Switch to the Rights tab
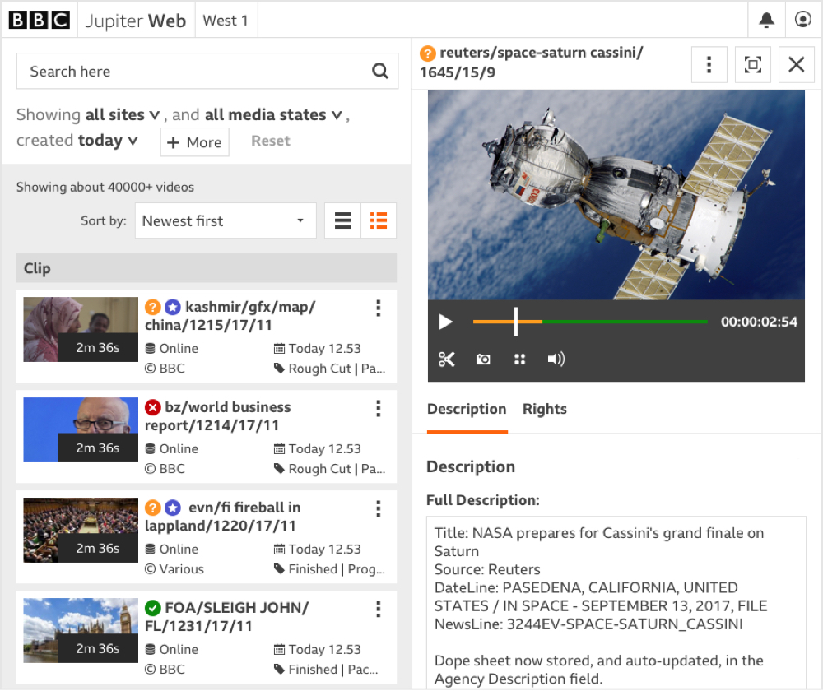823x691 pixels. click(544, 409)
